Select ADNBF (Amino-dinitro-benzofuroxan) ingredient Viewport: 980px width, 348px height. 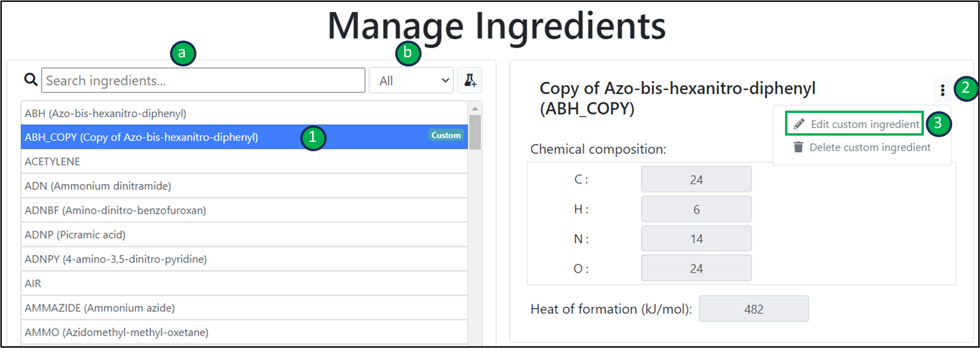tap(115, 210)
